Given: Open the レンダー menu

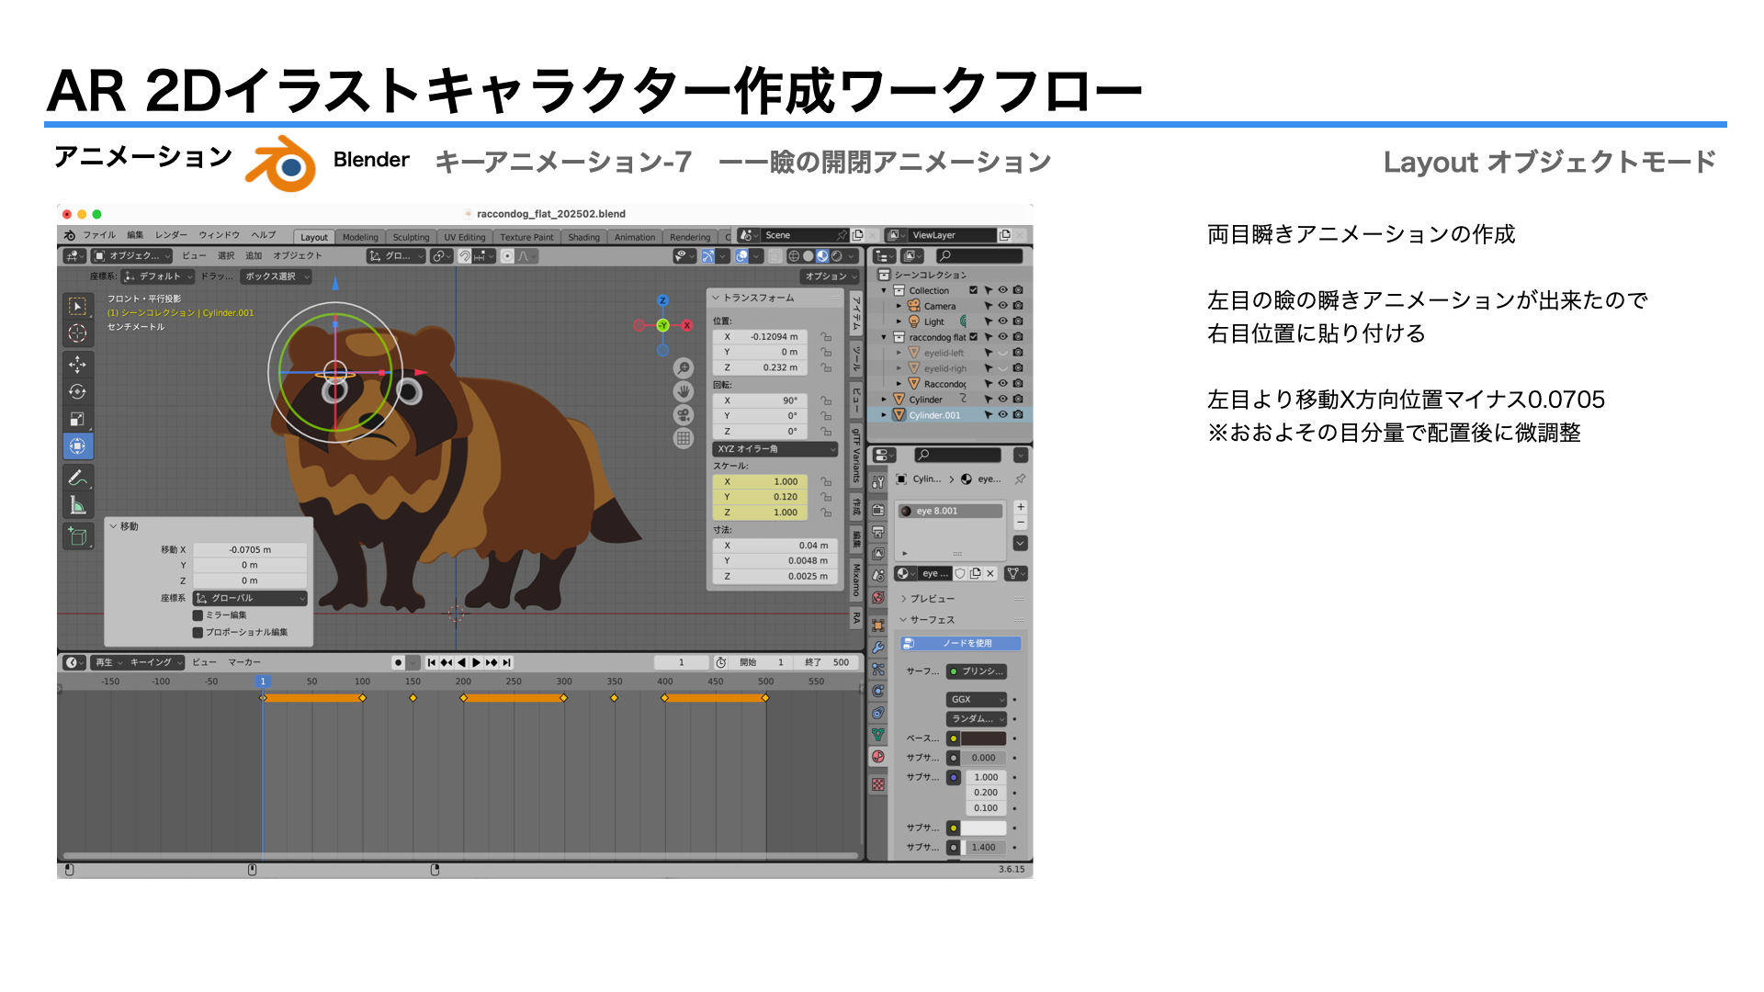Looking at the screenshot, I should click(171, 235).
